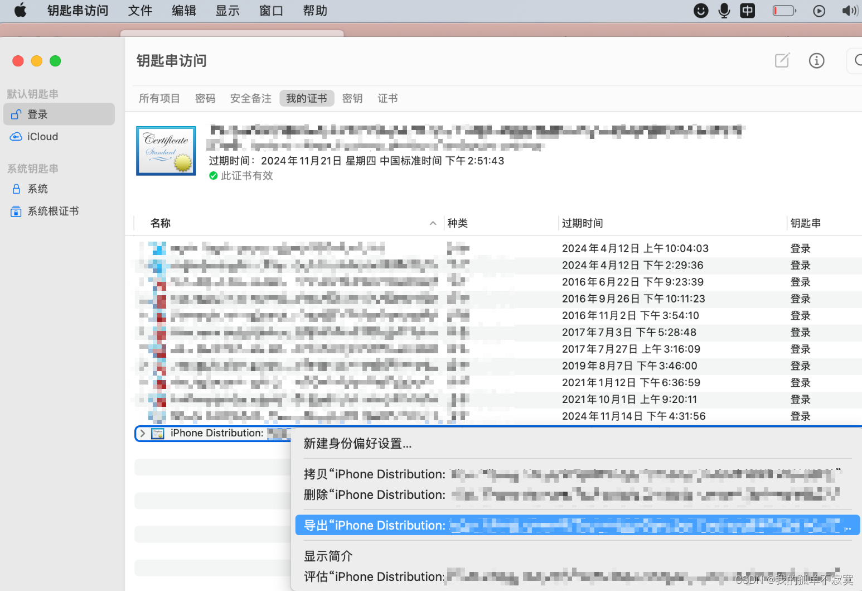The height and width of the screenshot is (591, 862).
Task: Select row expiring 2016年6月22日 下午9:23:39
Action: [497, 282]
